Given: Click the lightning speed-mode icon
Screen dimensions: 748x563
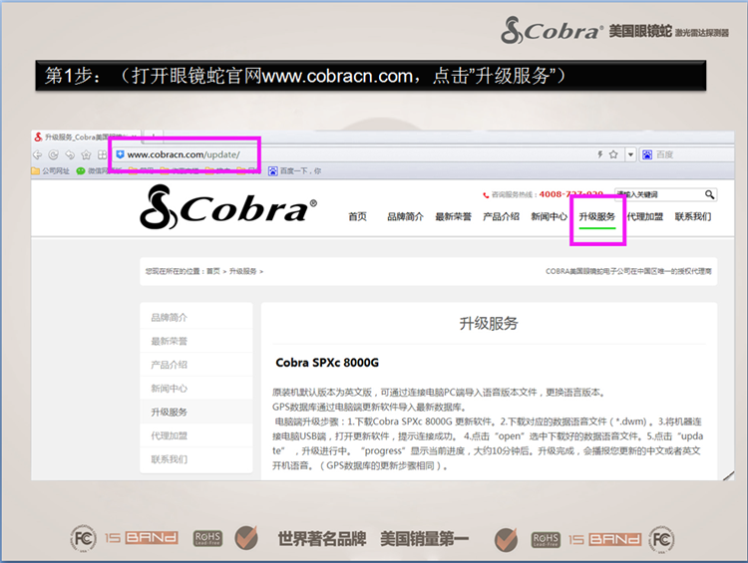Looking at the screenshot, I should (x=600, y=154).
